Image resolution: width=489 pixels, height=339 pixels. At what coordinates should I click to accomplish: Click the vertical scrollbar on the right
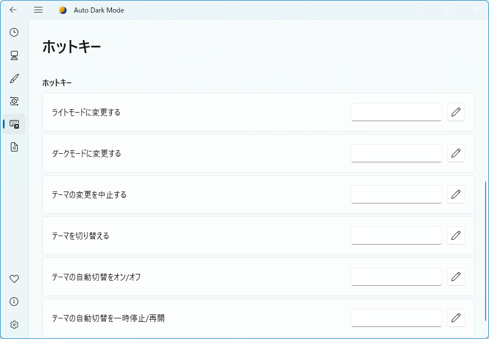click(x=486, y=252)
